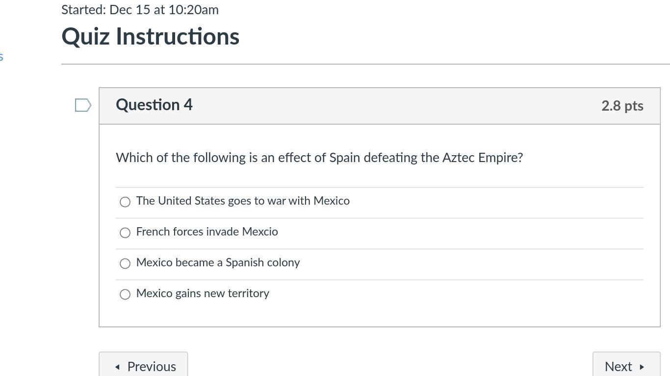Click the divider below Quiz Instructions

point(365,64)
